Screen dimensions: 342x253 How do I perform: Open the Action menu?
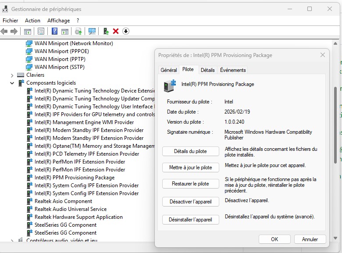(32, 21)
